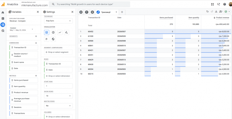Open the insights sparkle search icon
This screenshot has width=232, height=119.
(x=218, y=4)
